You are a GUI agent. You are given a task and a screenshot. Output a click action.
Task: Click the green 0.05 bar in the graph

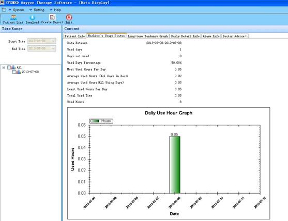[175, 165]
